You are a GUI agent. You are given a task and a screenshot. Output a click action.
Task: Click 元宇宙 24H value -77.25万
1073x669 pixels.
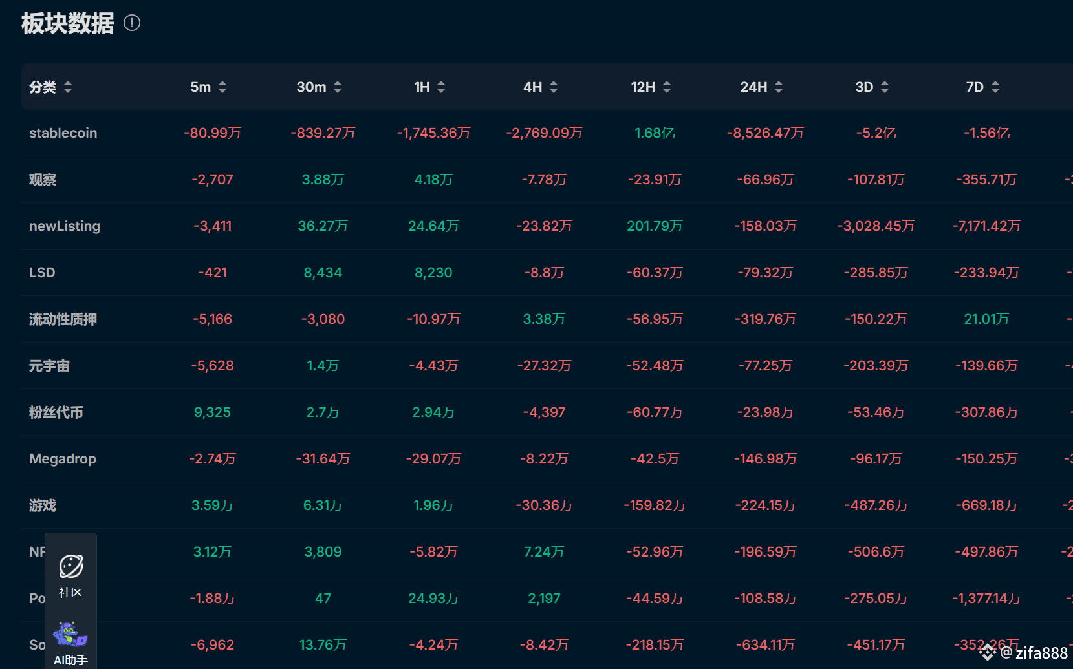point(765,366)
